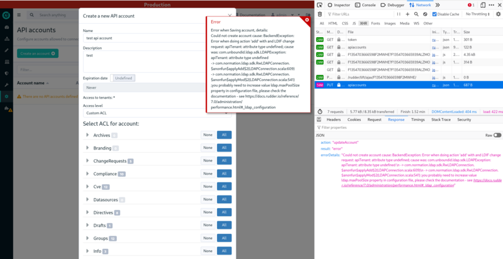Open the Headers tab of request details

pos(334,119)
